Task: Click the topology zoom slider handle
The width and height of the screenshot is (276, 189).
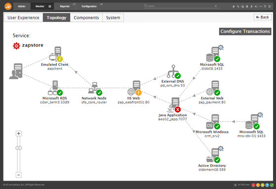Action: pyautogui.click(x=19, y=148)
